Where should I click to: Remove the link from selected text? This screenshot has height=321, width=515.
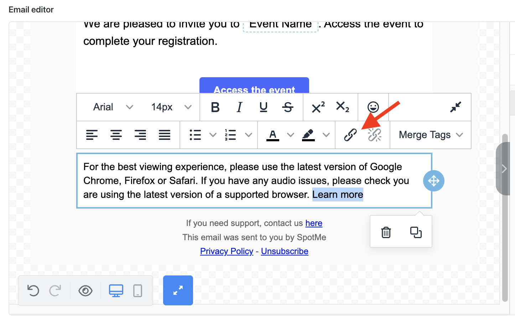tap(374, 135)
